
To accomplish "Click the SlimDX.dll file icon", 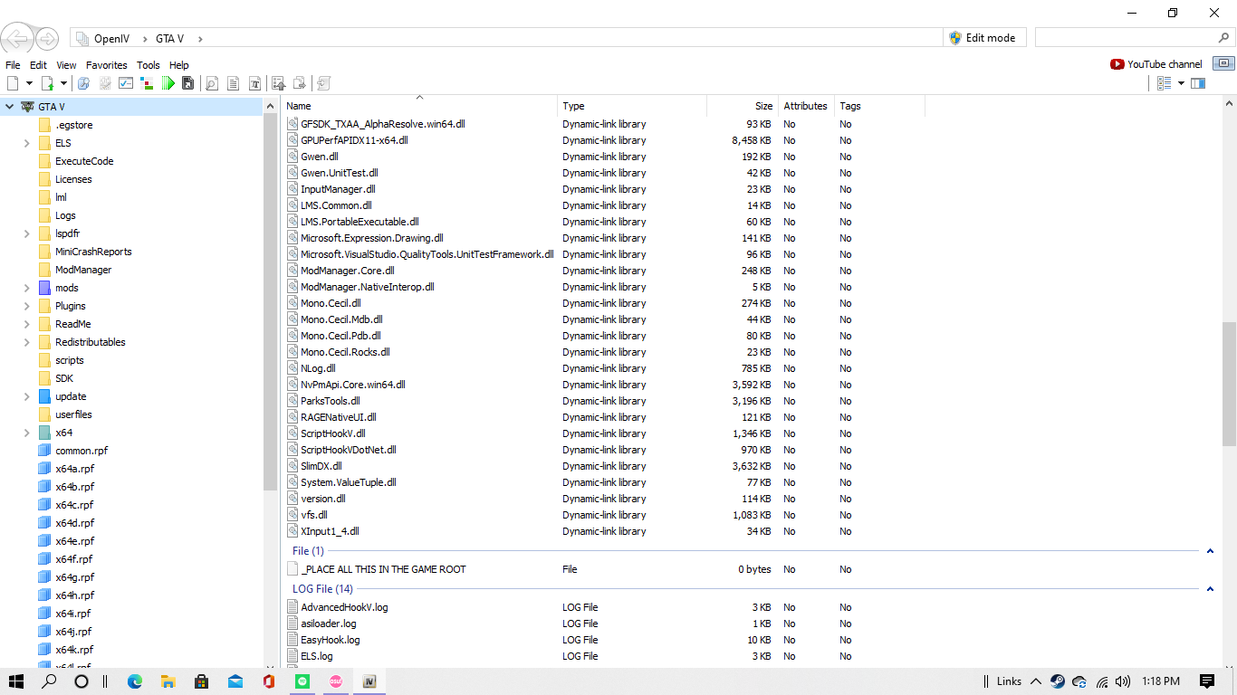I will point(292,466).
